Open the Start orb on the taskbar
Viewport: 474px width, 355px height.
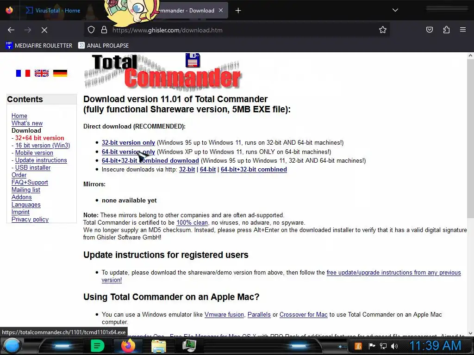coord(12,346)
